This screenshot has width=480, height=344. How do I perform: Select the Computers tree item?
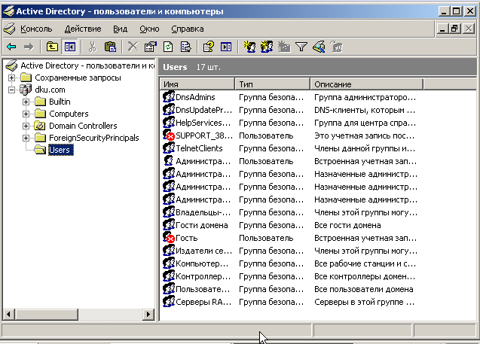[x=69, y=114]
